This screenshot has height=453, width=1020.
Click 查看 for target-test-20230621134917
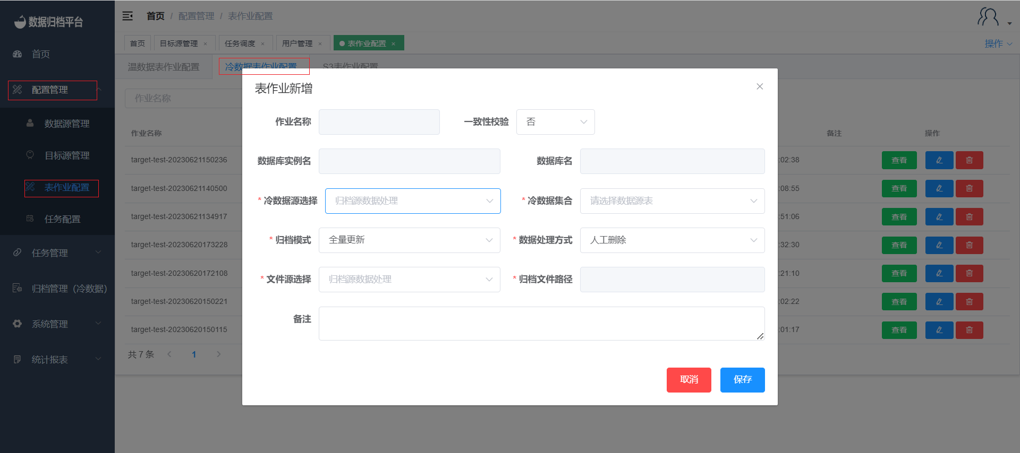(x=899, y=217)
